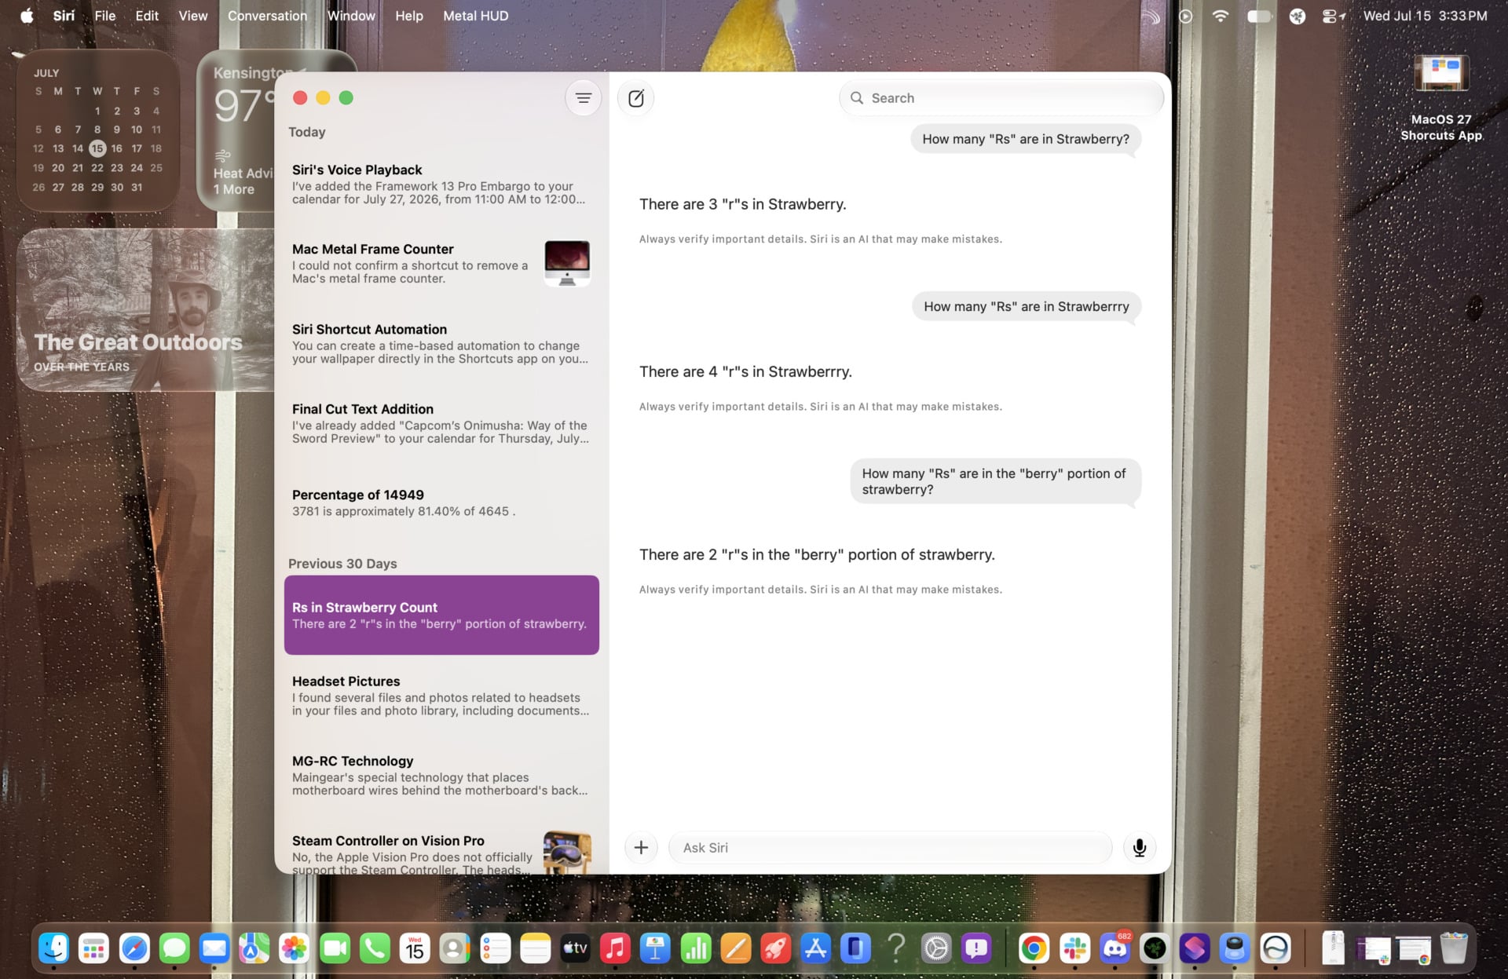Screen dimensions: 1508x979
Task: Open Trash from the Dock
Action: point(1454,948)
